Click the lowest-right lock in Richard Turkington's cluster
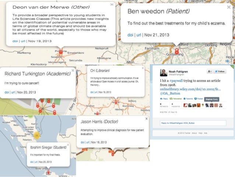The width and height of the screenshot is (235, 177). 55,112
